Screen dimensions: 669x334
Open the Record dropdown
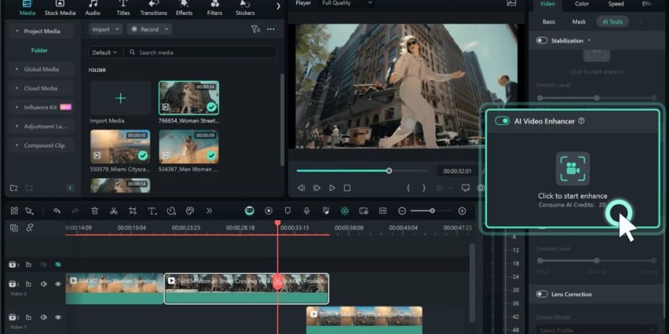pyautogui.click(x=150, y=29)
